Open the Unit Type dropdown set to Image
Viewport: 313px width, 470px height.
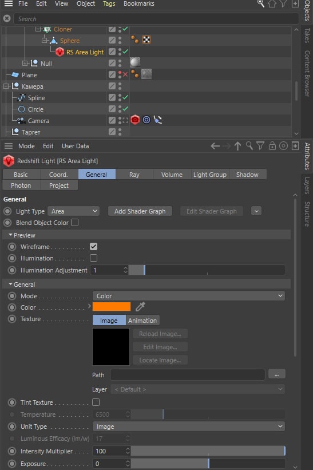point(189,426)
